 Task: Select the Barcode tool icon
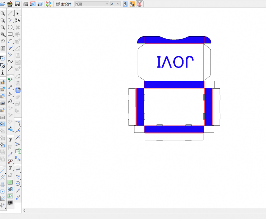[10, 203]
